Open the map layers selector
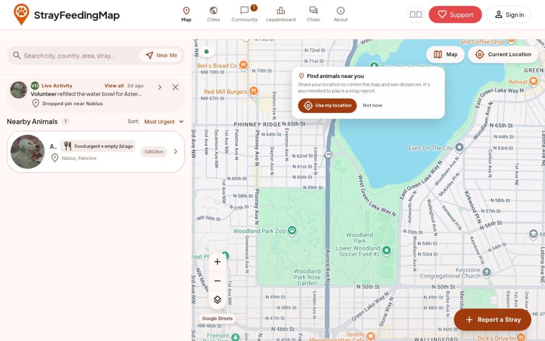The height and width of the screenshot is (341, 545). coord(217,300)
